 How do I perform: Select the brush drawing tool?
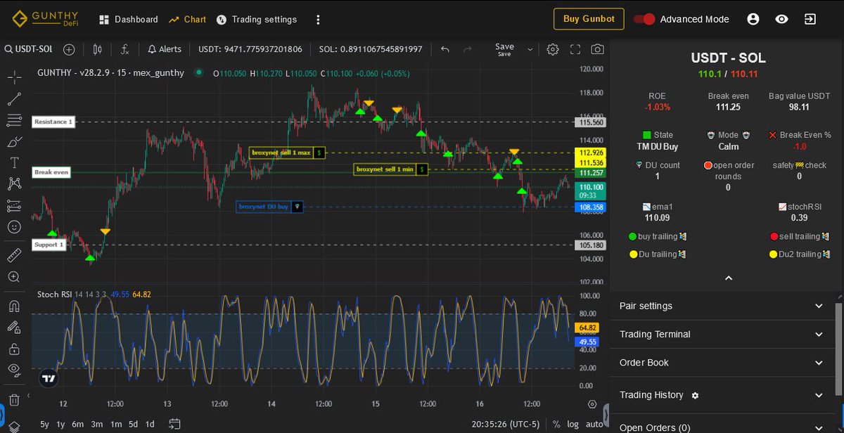(x=14, y=141)
